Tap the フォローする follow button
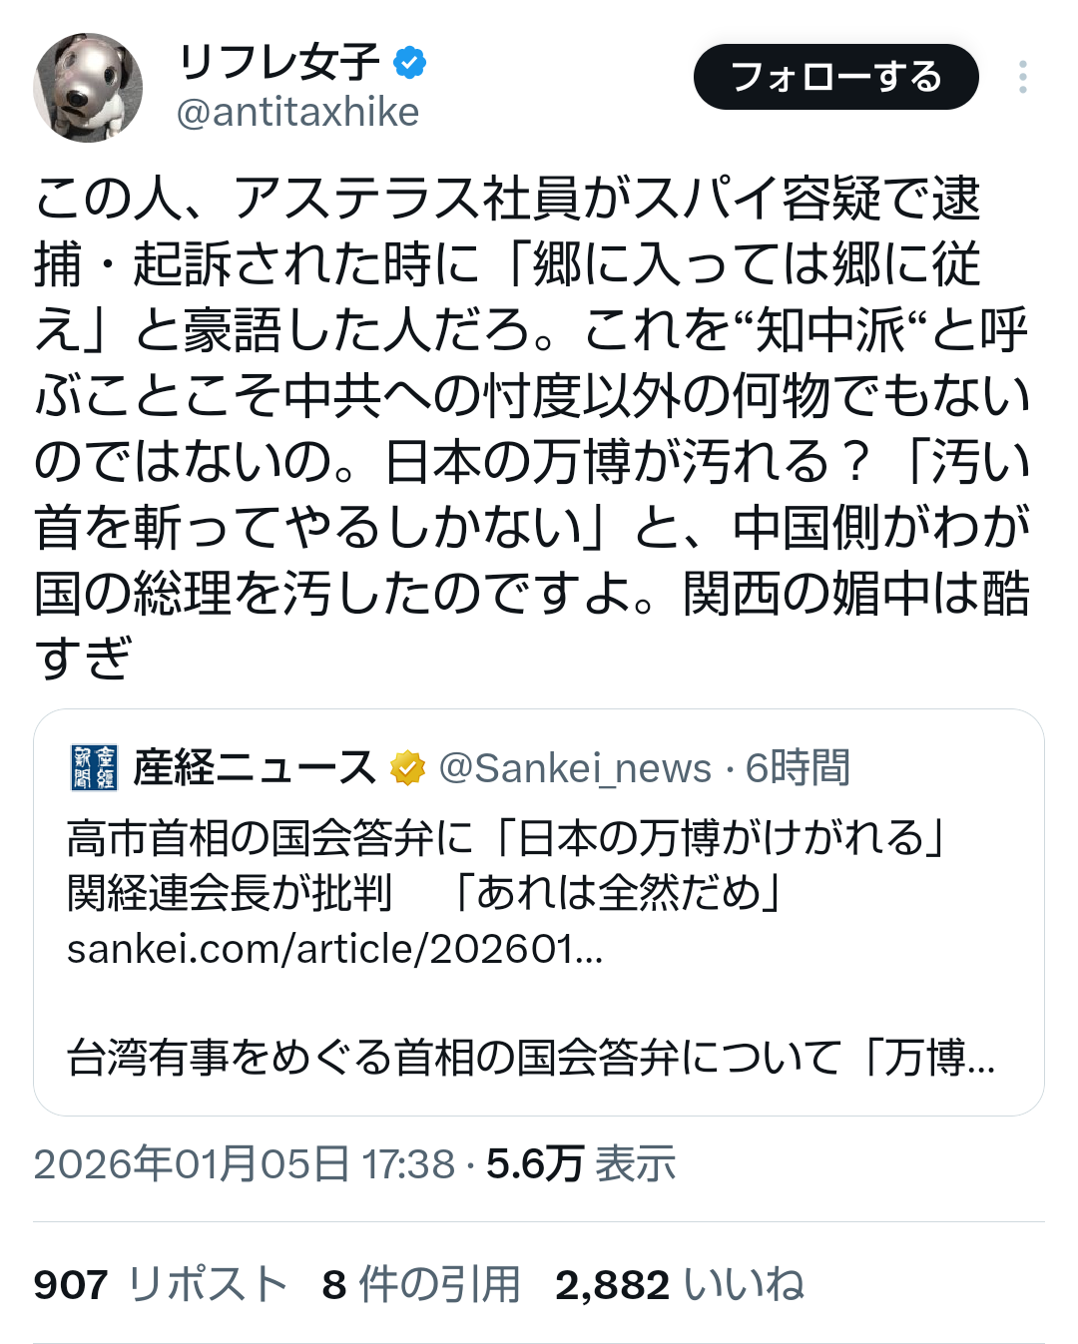Screen dimensions: 1078x1344 coord(835,77)
